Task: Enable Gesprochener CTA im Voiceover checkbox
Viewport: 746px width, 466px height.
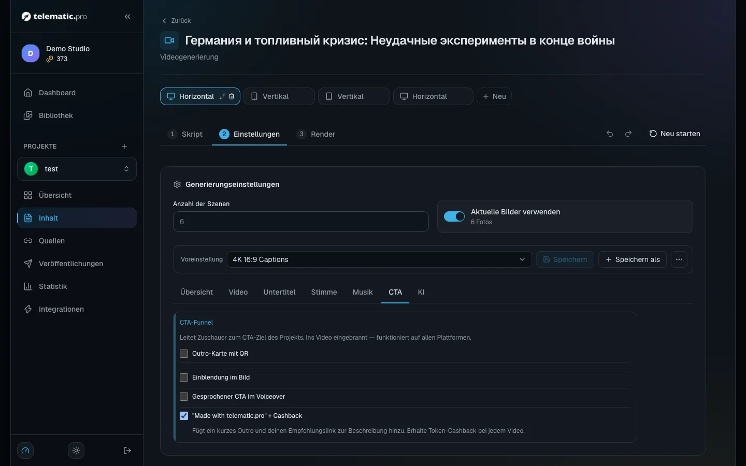Action: click(184, 397)
